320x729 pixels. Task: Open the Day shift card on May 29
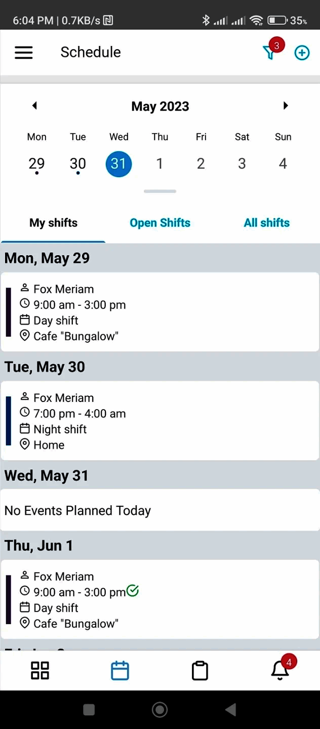[x=160, y=312]
